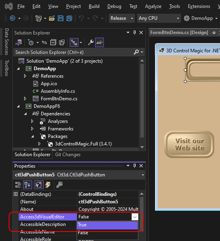Click the Show All Files icon
The height and width of the screenshot is (241, 220).
62,42
